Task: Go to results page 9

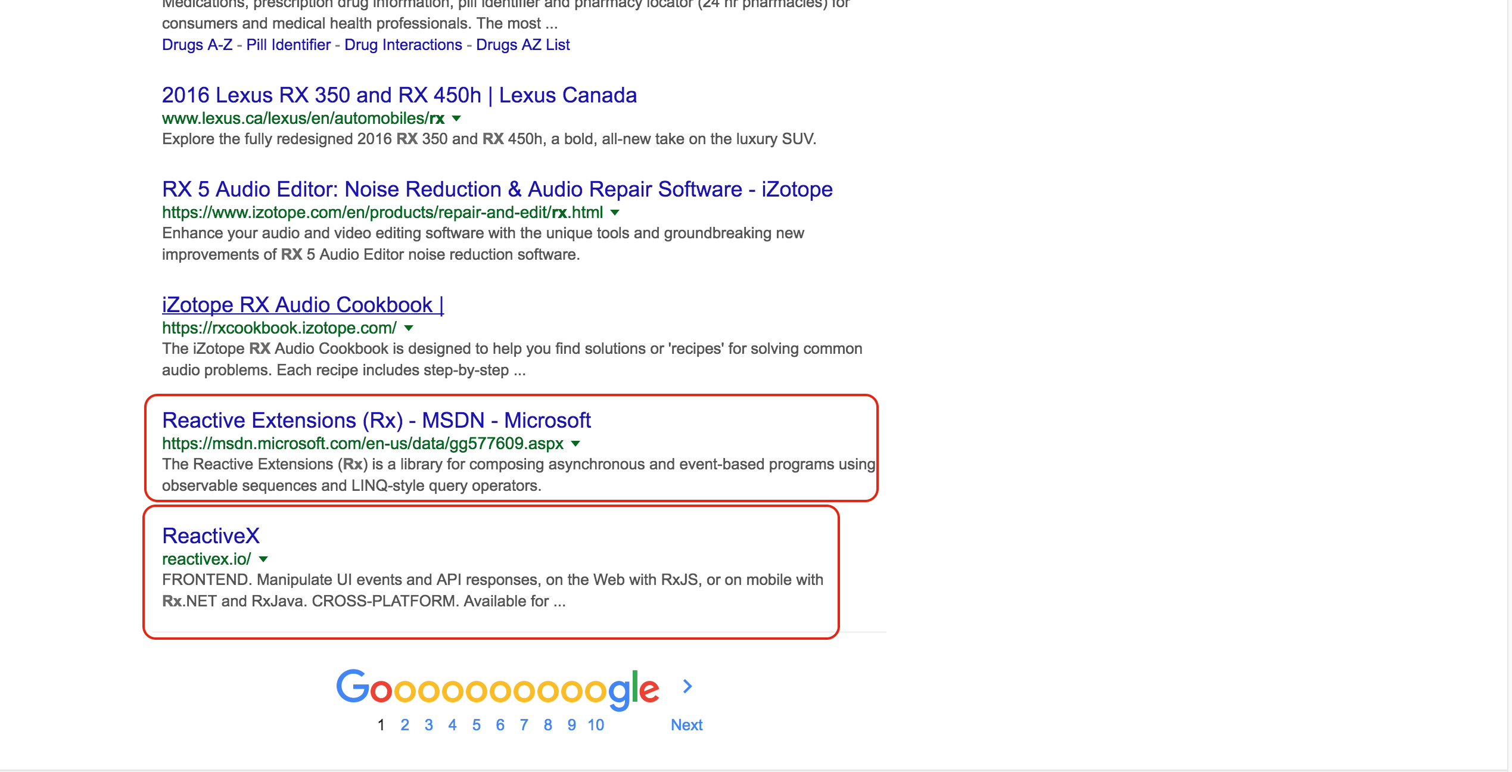Action: pyautogui.click(x=572, y=725)
